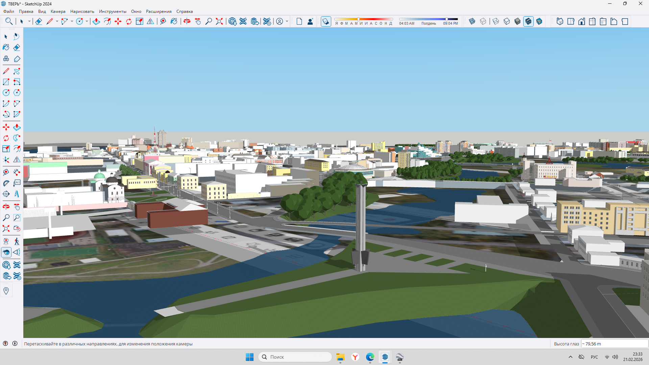
Task: Open the 3D Warehouse icon
Action: pos(232,22)
